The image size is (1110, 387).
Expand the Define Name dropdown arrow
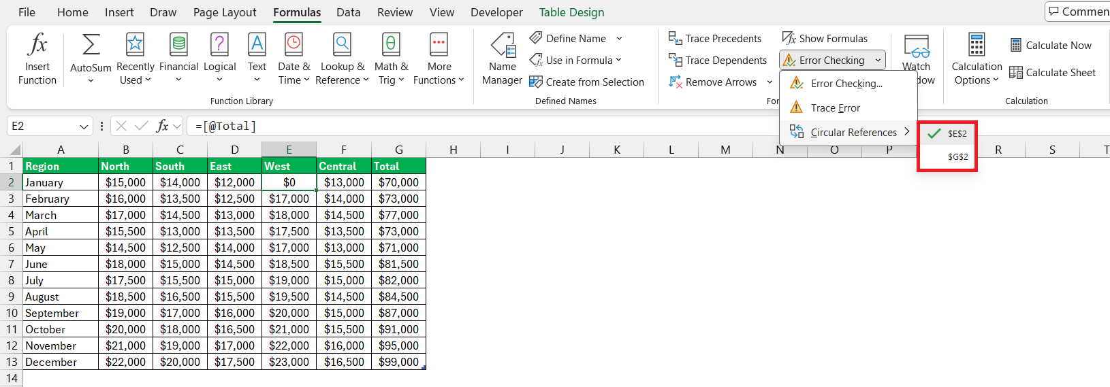pyautogui.click(x=619, y=38)
